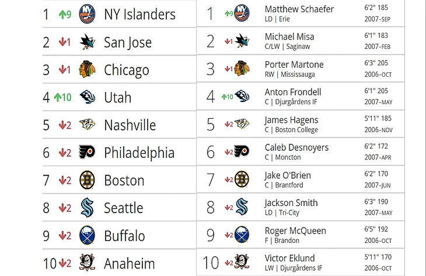Click the Anaheim Ducks logo beside Anaheim
This screenshot has height=276, width=426.
point(86,263)
